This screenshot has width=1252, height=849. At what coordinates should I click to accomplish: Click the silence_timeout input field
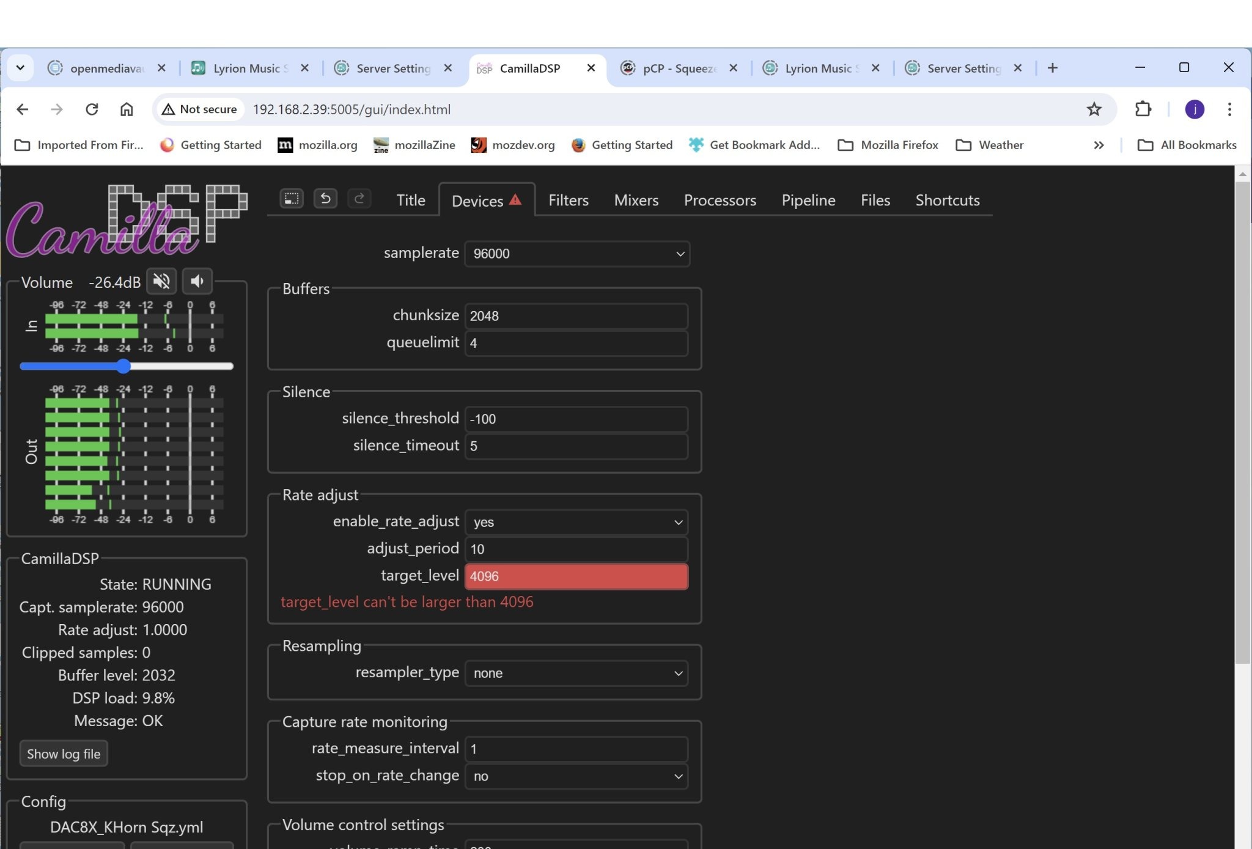point(576,446)
